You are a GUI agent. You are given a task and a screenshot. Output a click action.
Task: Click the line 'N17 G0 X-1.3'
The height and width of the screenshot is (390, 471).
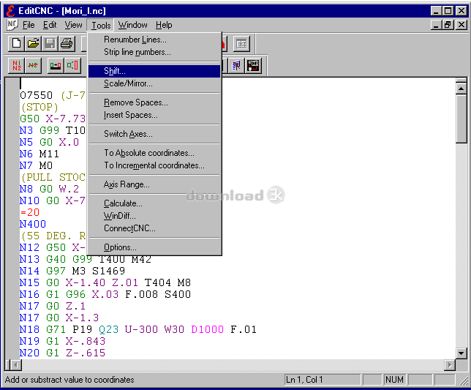point(59,318)
